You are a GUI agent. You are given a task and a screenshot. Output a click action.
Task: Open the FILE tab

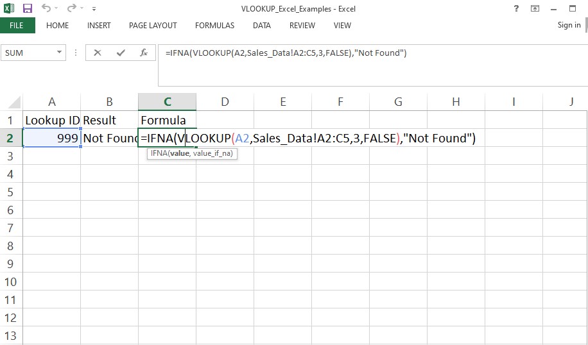(x=17, y=26)
